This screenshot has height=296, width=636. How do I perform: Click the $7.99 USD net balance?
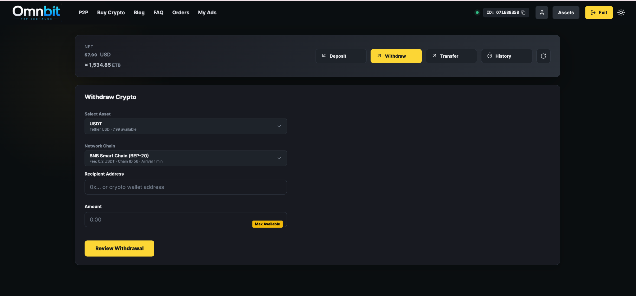coord(98,55)
